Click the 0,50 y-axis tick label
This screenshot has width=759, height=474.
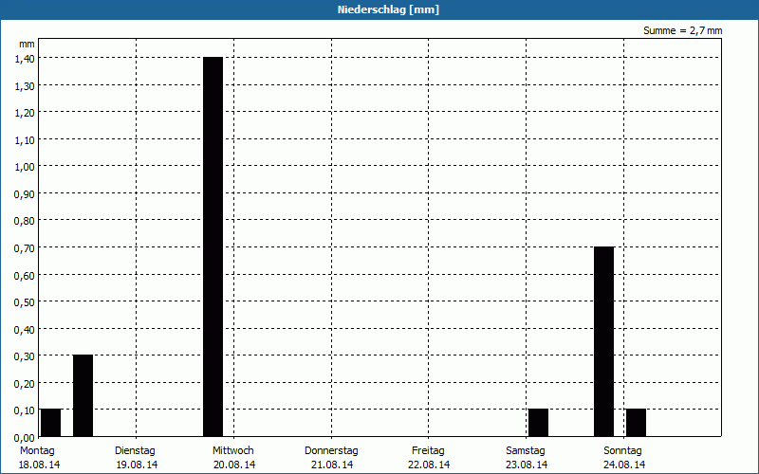tap(25, 302)
